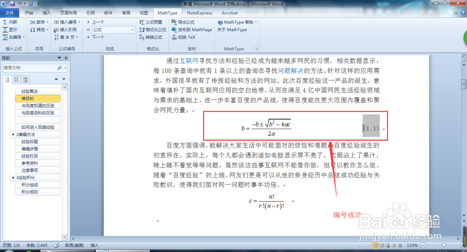Click 导出公式 export equations
467x252 pixels.
[x=183, y=22]
